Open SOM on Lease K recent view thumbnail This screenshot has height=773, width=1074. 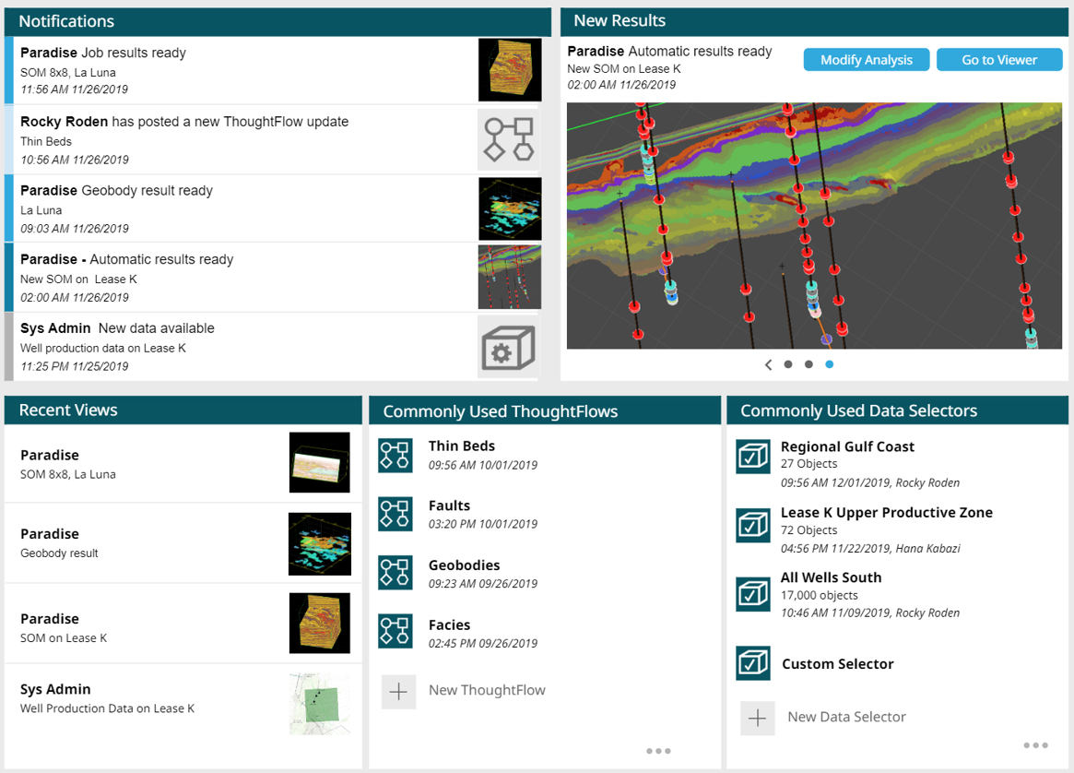tap(320, 623)
